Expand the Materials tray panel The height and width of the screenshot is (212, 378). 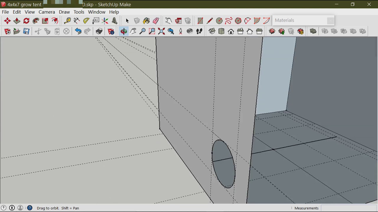coord(303,20)
